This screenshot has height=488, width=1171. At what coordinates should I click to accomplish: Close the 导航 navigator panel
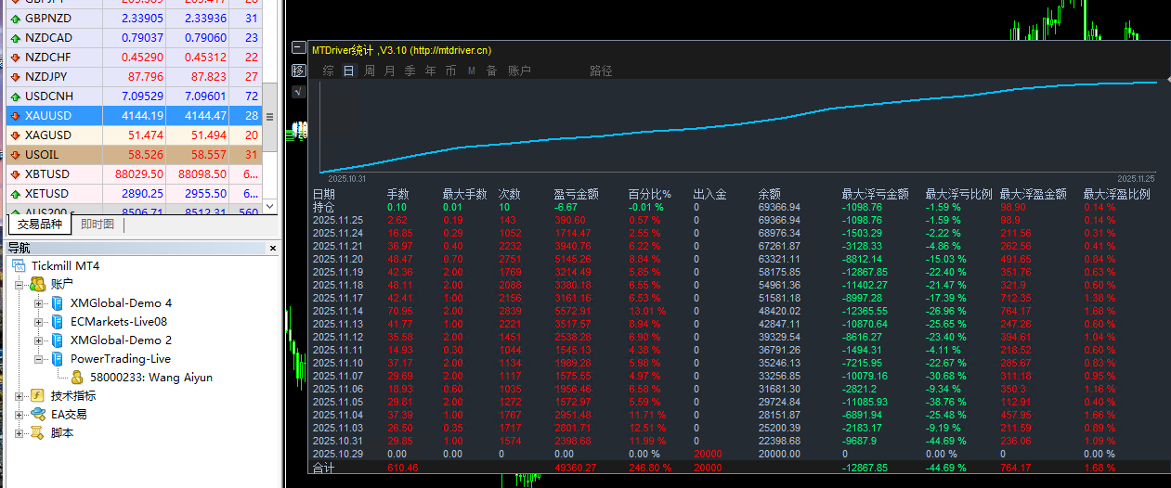tap(273, 248)
